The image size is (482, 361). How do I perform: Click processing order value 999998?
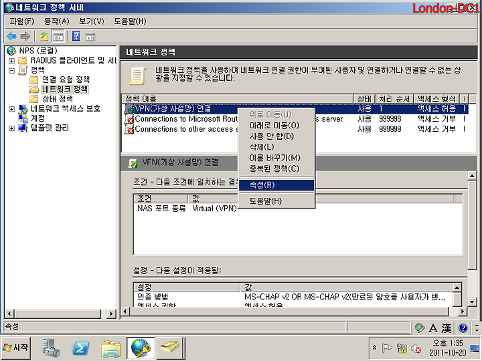coord(390,119)
